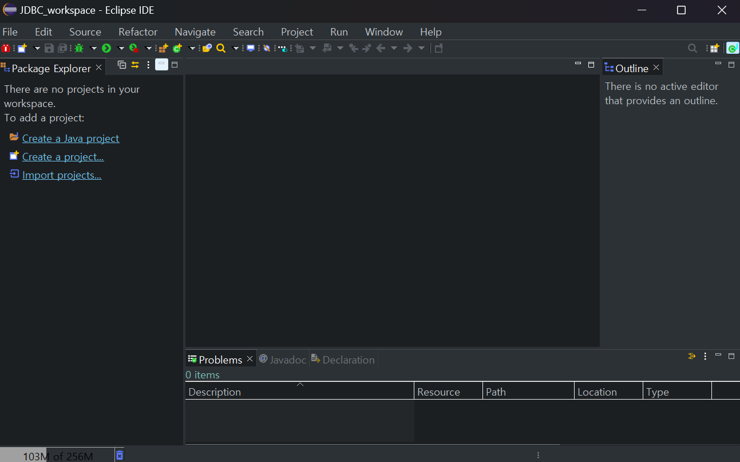Screen dimensions: 740x462
Task: Toggle Link with Editor in Package Explorer
Action: coord(135,65)
